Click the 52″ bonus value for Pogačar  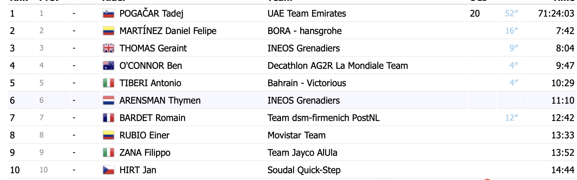(512, 14)
